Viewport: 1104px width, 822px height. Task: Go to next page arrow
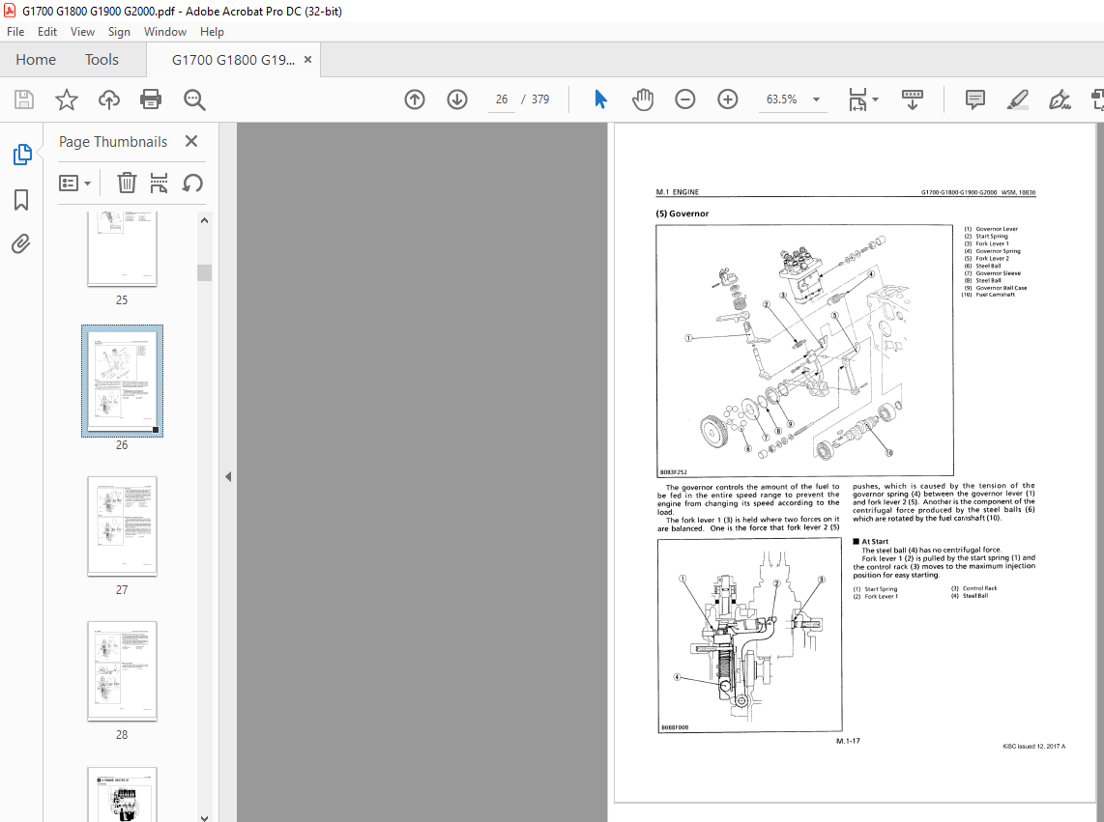point(457,99)
